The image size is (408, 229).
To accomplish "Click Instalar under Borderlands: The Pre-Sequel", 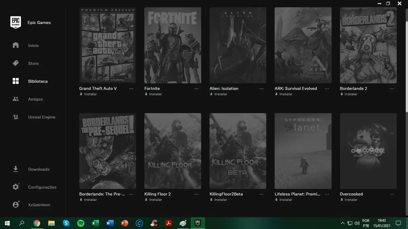I will 88,199.
